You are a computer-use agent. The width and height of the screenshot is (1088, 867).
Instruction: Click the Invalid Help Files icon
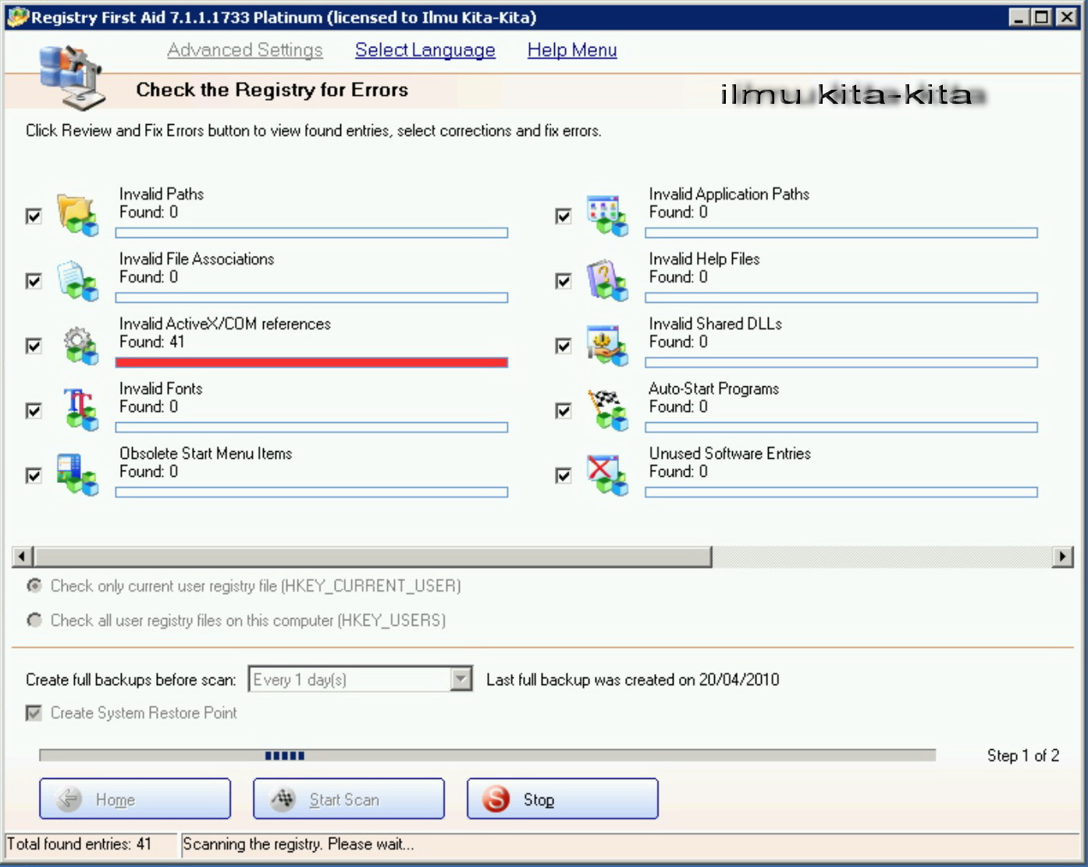(607, 280)
